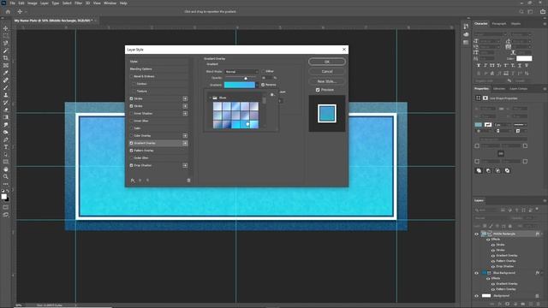Click the add layer mask icon
The image size is (548, 308).
[508, 305]
